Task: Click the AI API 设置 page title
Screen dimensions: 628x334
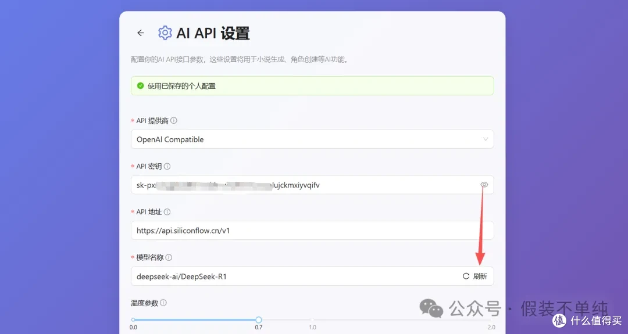Action: pos(213,33)
